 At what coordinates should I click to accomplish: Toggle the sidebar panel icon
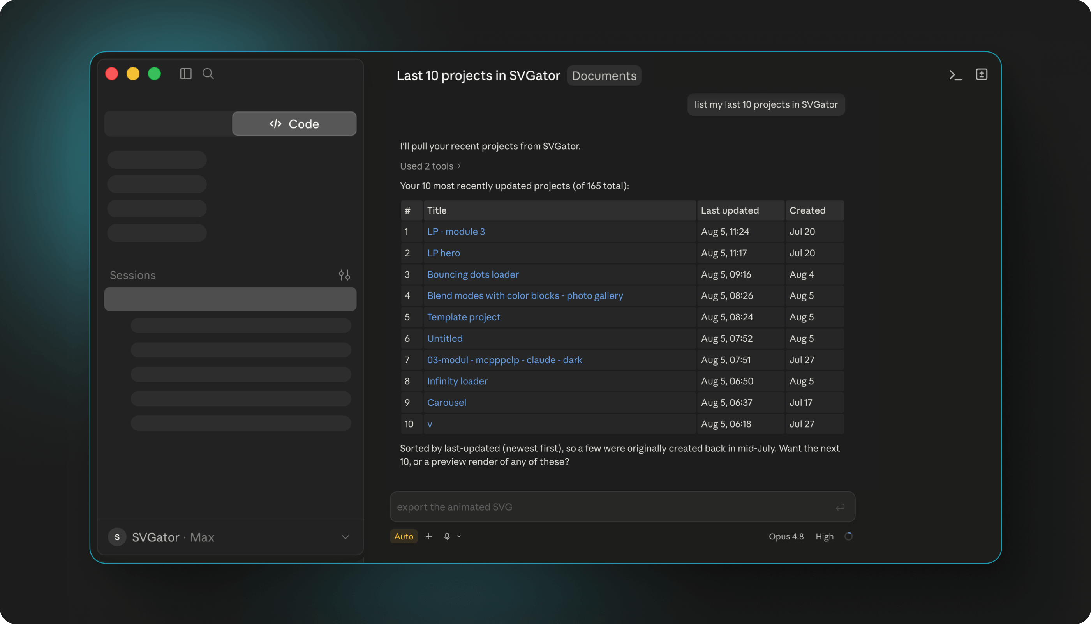pos(186,74)
